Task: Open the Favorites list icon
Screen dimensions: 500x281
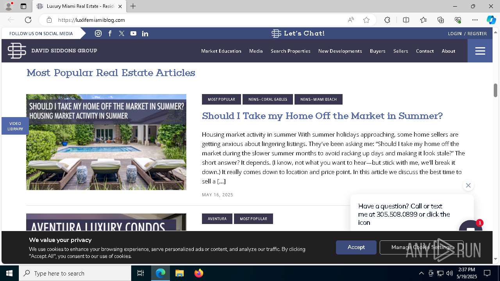Action: coord(423,20)
